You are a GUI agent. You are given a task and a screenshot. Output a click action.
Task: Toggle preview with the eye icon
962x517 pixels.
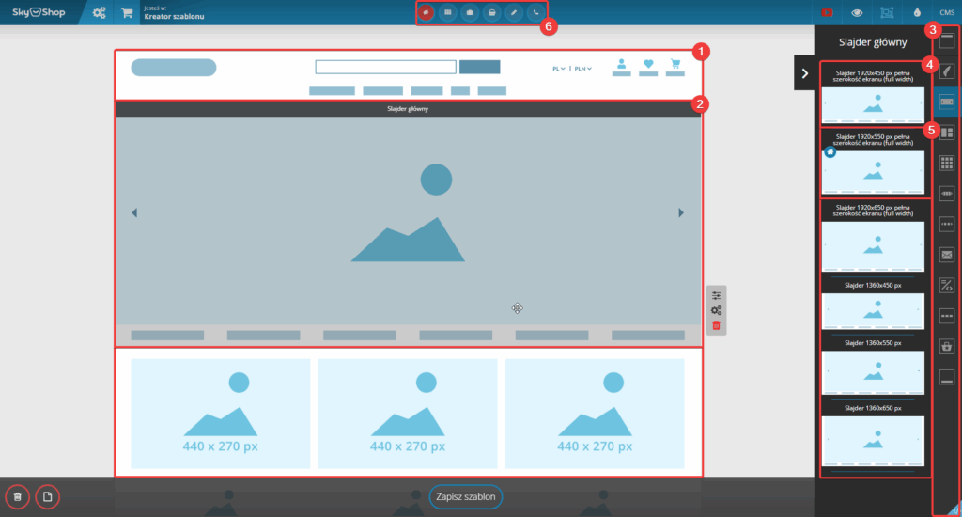[857, 13]
